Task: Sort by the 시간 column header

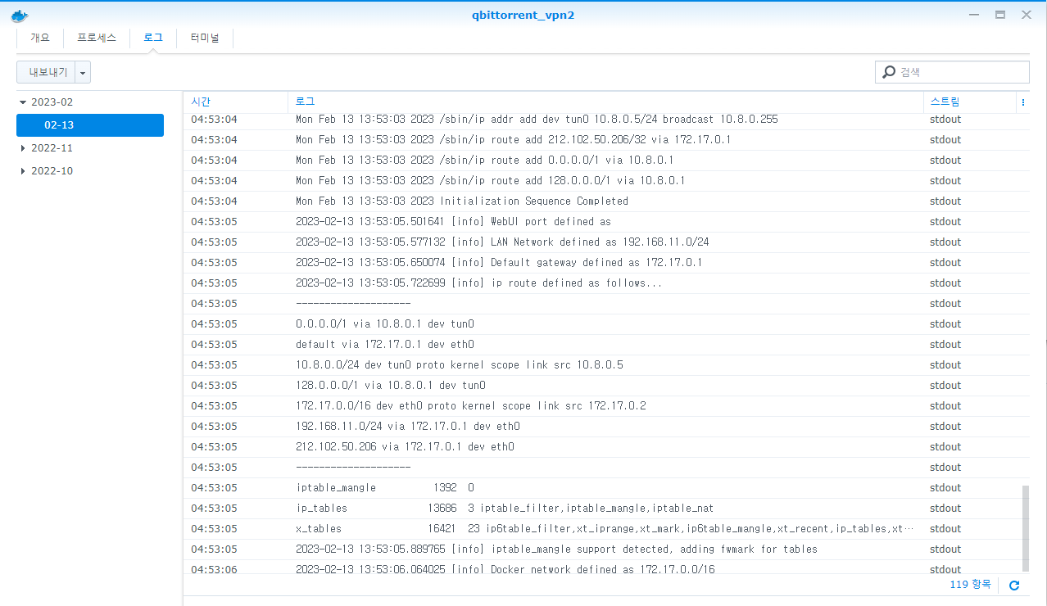Action: coord(235,102)
